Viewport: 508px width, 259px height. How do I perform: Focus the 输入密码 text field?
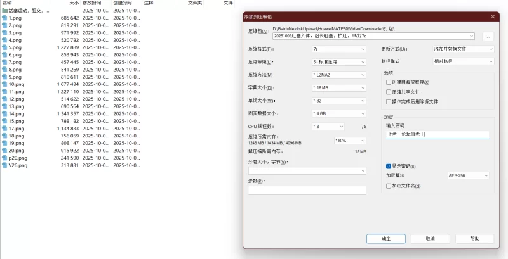click(438, 135)
